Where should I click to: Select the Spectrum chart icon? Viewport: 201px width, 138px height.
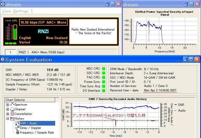[x=12, y=104]
